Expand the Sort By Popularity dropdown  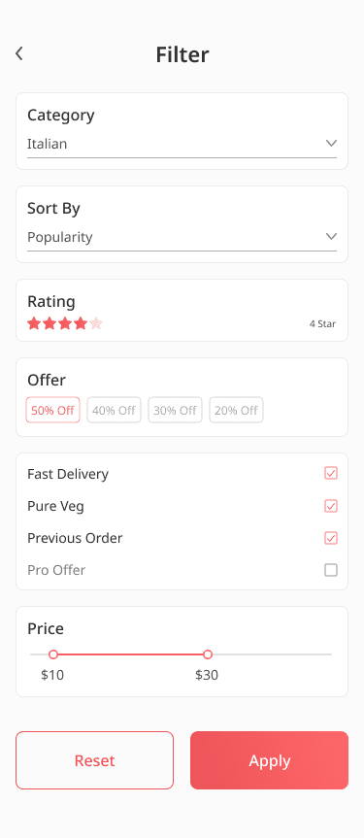(x=182, y=237)
